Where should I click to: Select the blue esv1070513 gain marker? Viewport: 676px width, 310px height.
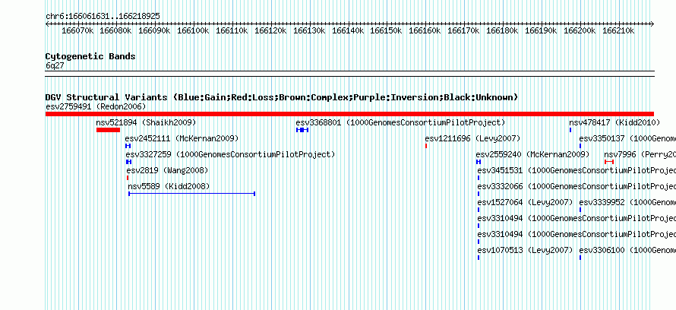point(479,258)
